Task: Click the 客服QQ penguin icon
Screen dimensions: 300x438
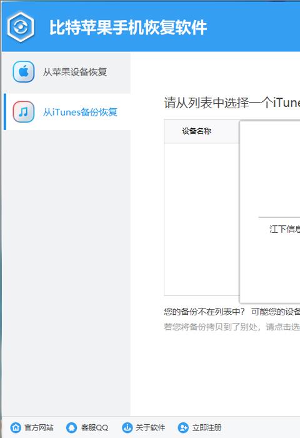Action: point(71,427)
